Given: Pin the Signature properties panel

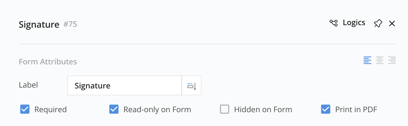Looking at the screenshot, I should click(x=378, y=23).
